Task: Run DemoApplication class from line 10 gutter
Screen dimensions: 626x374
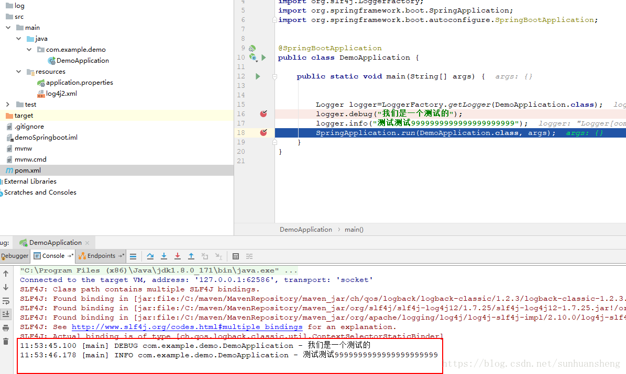Action: point(263,58)
